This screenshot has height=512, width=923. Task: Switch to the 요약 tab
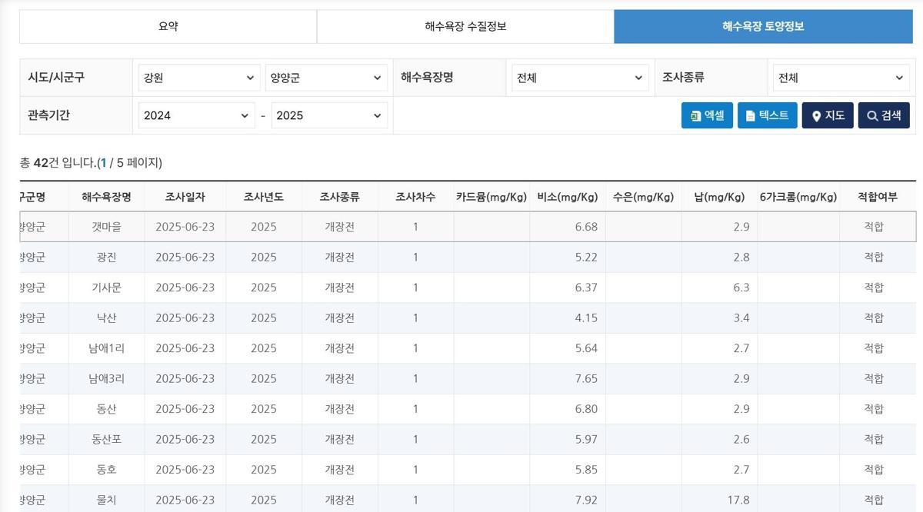(168, 26)
